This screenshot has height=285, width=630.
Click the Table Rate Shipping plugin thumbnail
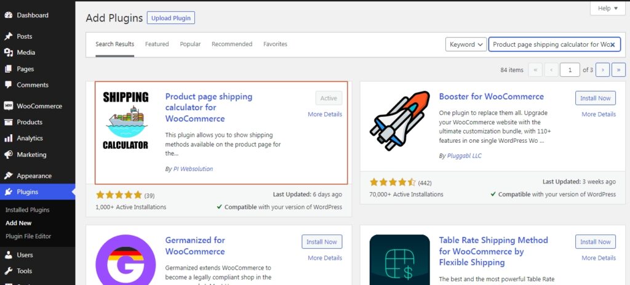click(400, 260)
